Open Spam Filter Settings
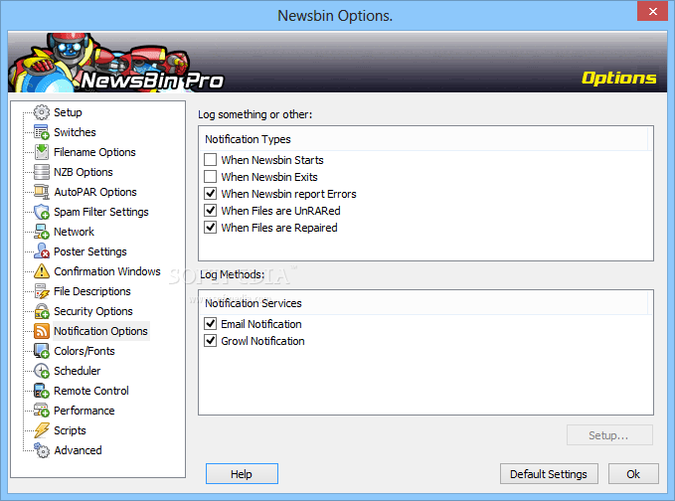The width and height of the screenshot is (675, 501). pyautogui.click(x=100, y=212)
